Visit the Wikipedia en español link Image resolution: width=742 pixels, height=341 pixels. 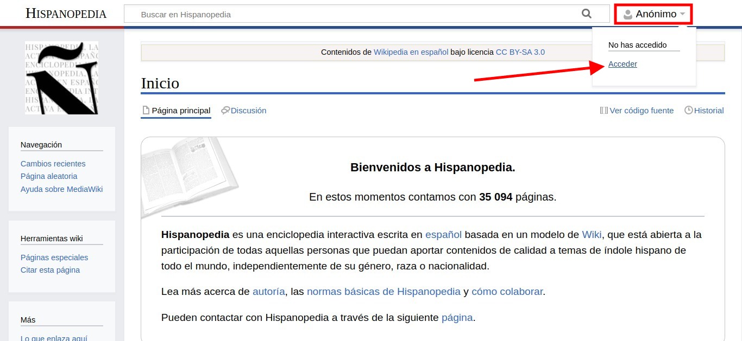(410, 52)
